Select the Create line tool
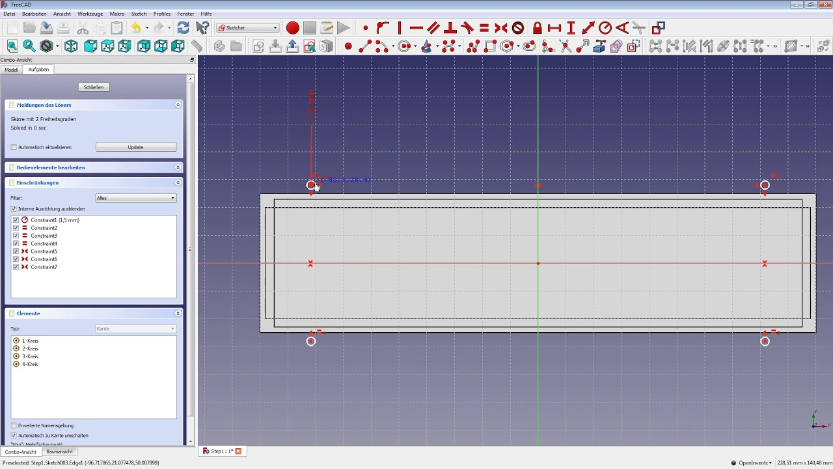 coord(365,46)
